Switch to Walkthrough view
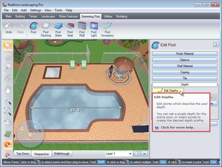 (x=62, y=154)
